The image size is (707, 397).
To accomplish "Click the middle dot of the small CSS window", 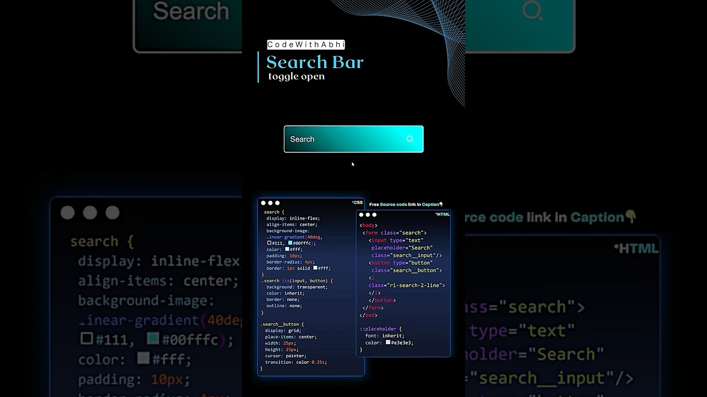I will click(270, 203).
